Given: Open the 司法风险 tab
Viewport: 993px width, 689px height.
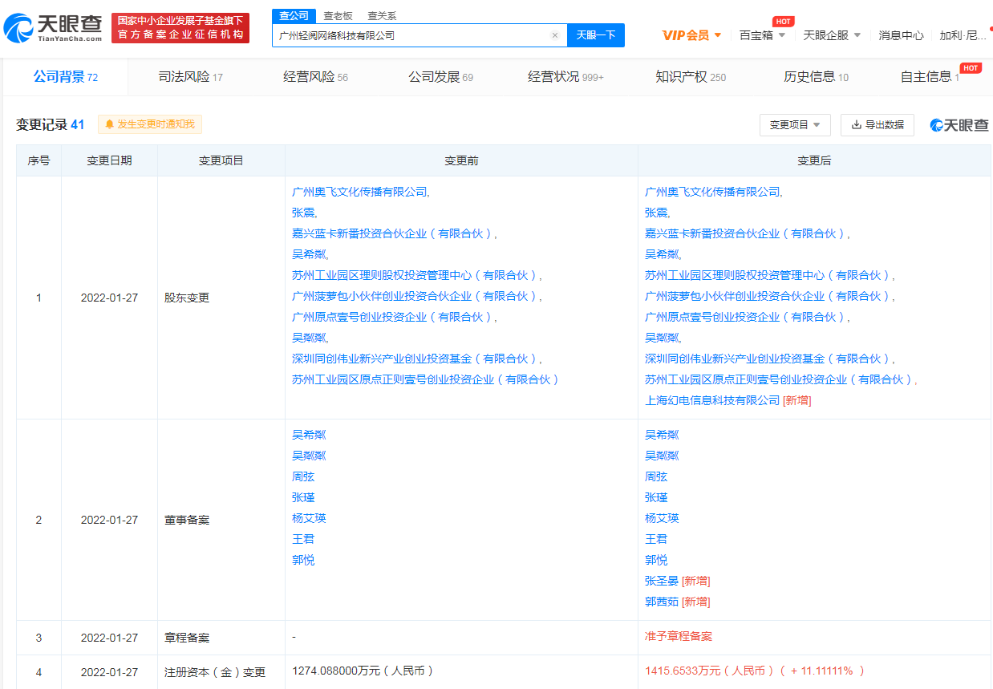Looking at the screenshot, I should (190, 77).
